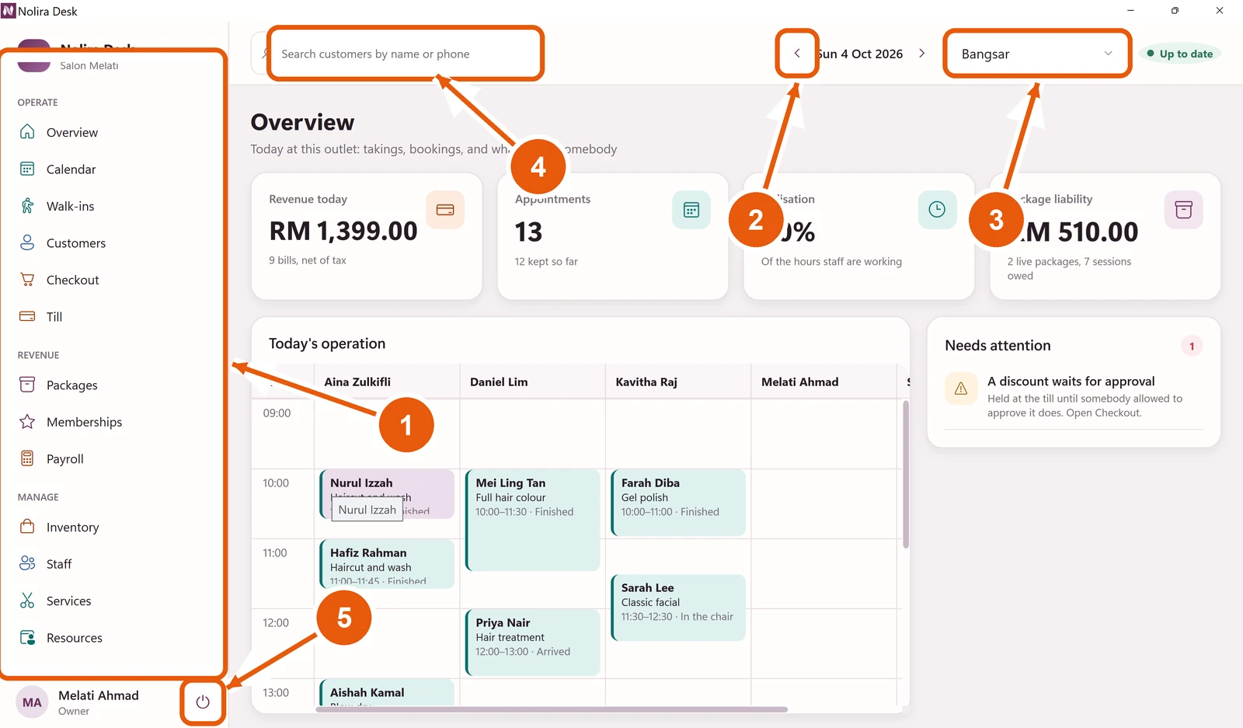Click the MA user avatar

[x=32, y=702]
